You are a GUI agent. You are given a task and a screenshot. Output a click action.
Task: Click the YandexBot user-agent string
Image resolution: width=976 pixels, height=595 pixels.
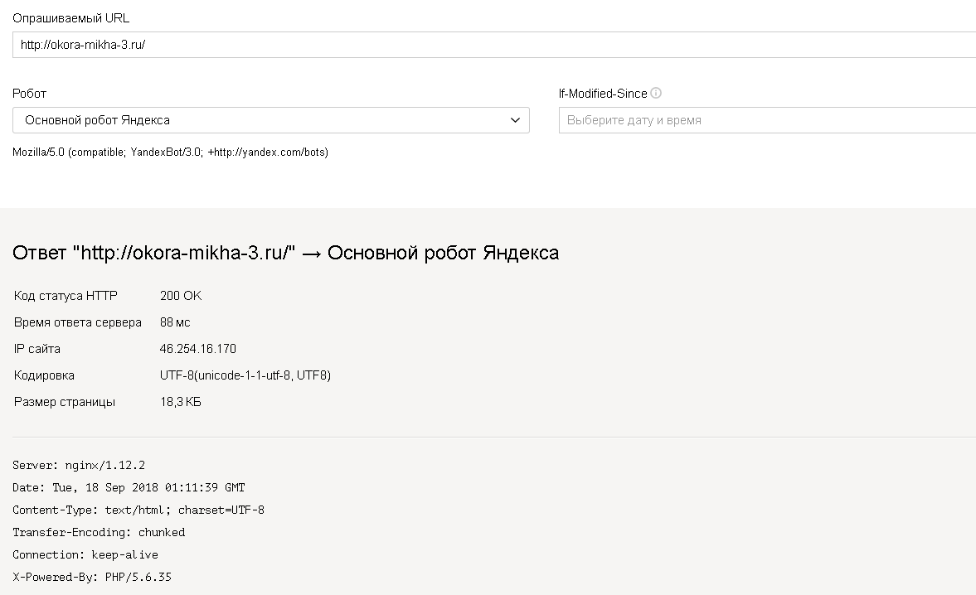(171, 152)
